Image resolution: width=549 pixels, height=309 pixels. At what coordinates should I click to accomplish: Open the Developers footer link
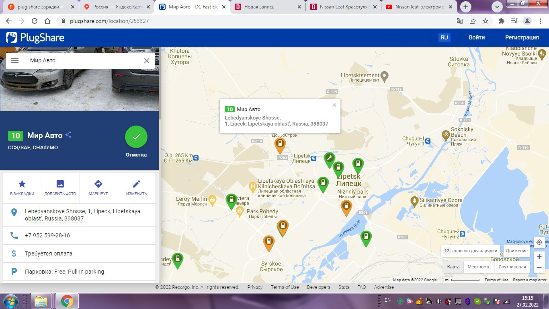coord(319,287)
